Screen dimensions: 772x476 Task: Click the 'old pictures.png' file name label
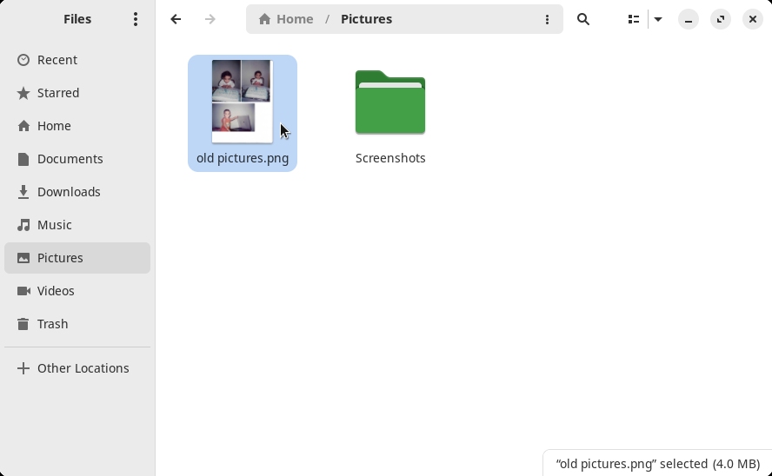[x=243, y=158]
